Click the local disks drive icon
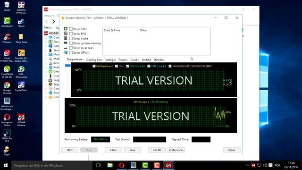Image resolution: width=302 pixels, height=170 pixels. tap(66, 48)
